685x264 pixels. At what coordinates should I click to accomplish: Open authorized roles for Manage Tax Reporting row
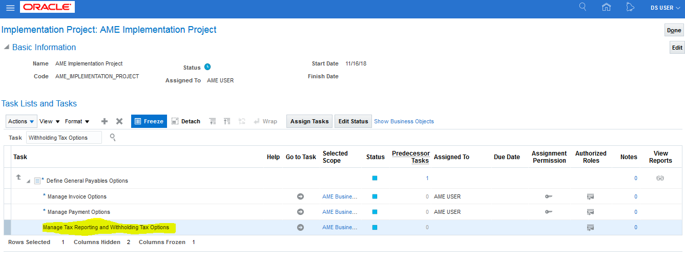[x=590, y=227]
